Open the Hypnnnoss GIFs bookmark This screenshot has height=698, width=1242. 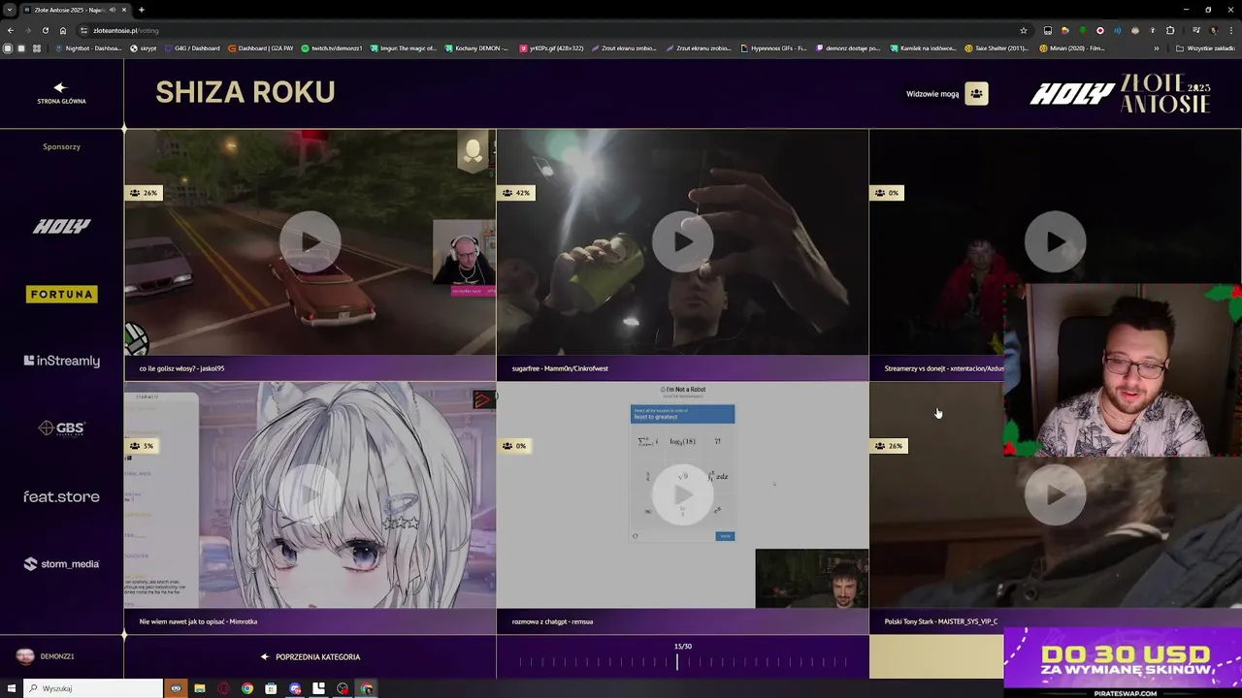coord(773,48)
